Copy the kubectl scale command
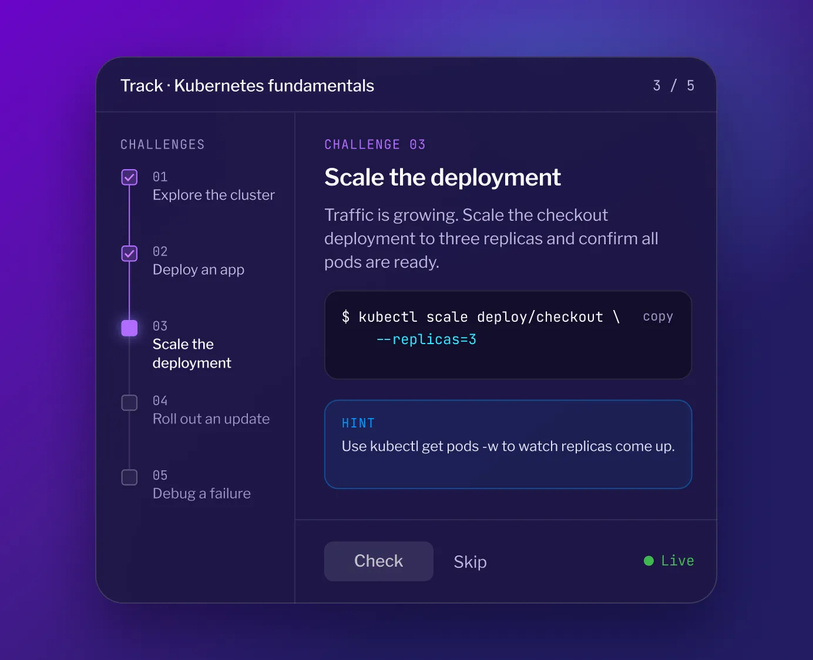813x660 pixels. [x=658, y=316]
